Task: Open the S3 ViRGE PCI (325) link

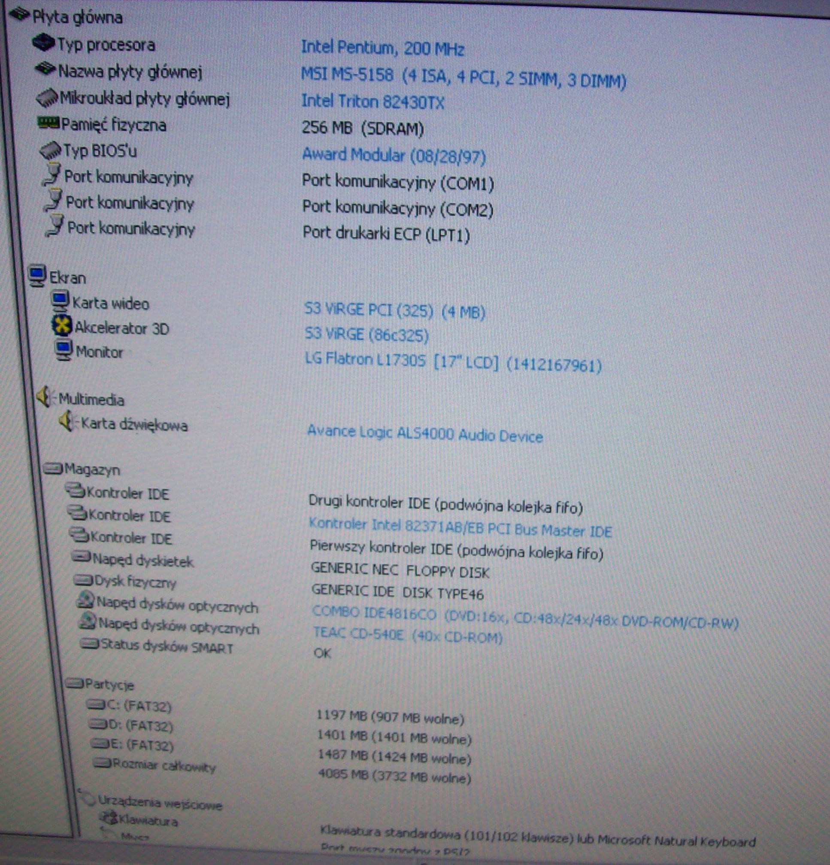Action: tap(395, 311)
